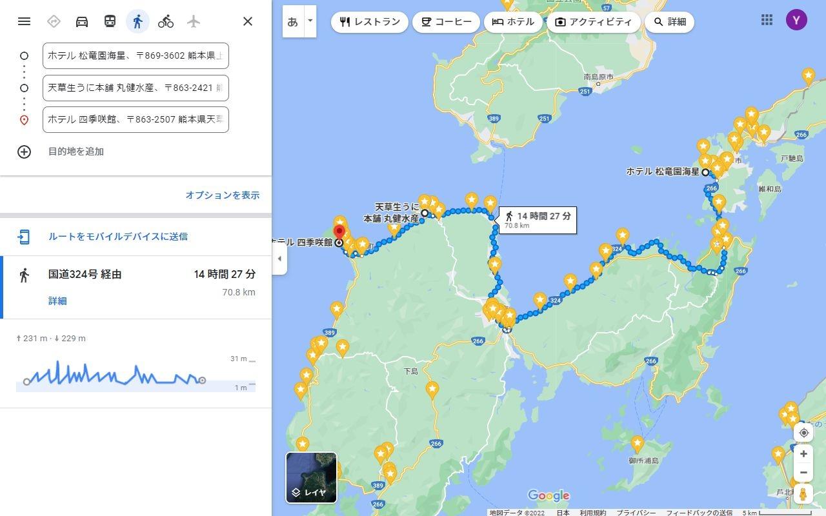Close the directions panel

coord(248,21)
